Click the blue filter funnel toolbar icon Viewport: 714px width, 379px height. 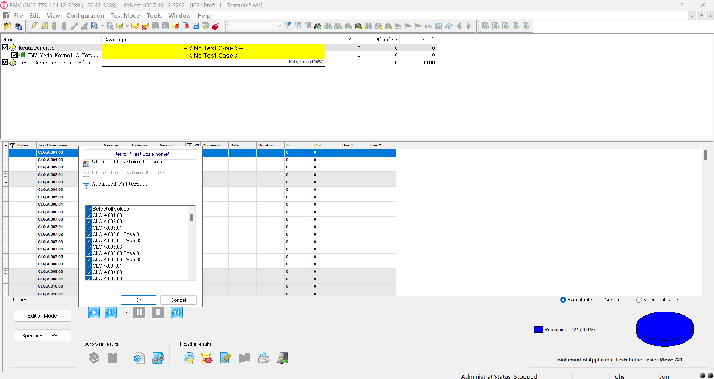coord(288,26)
